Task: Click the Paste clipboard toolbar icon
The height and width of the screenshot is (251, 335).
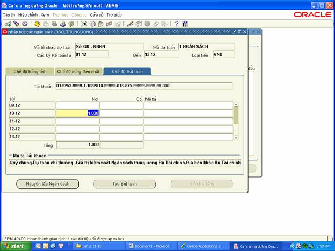Action: point(100,24)
